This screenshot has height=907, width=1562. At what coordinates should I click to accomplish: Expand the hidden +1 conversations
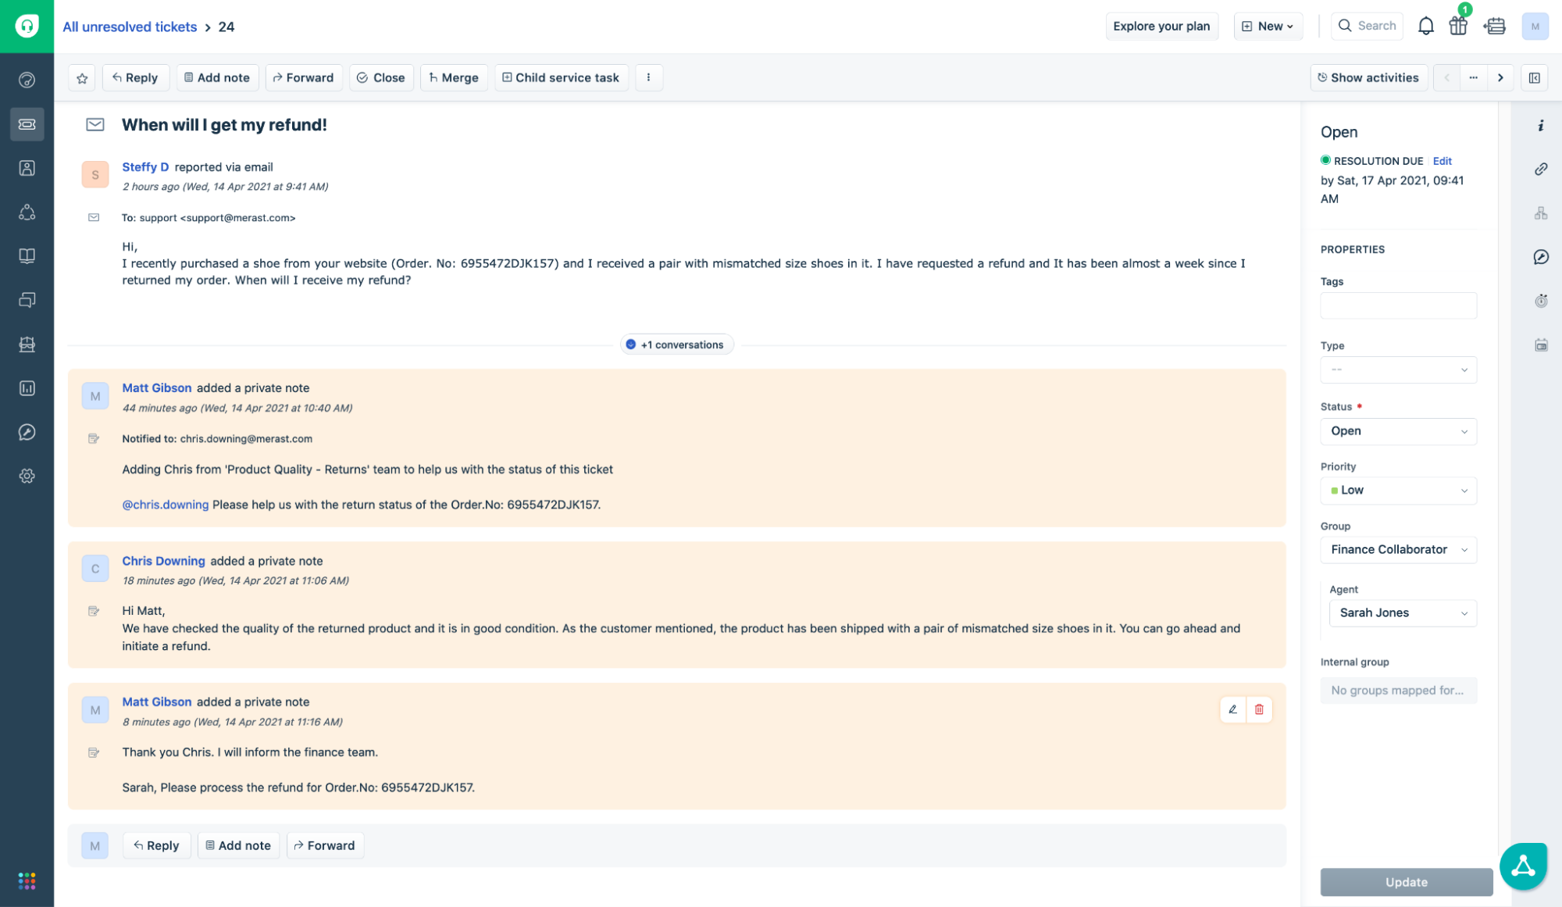point(676,344)
